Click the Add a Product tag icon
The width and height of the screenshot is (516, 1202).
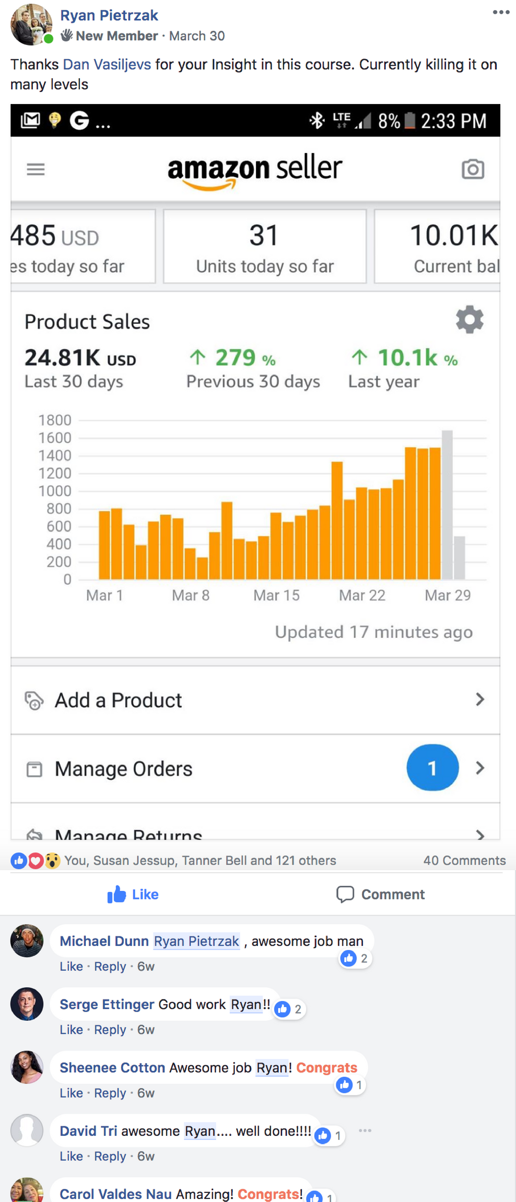tap(34, 700)
